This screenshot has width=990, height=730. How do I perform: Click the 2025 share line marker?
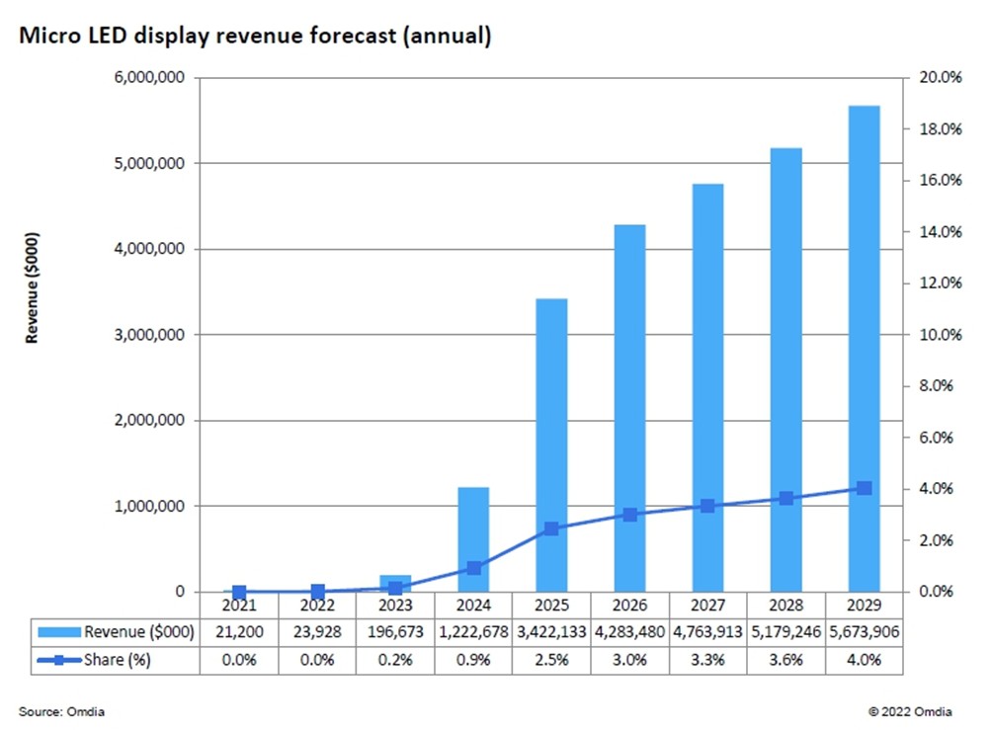(x=552, y=528)
